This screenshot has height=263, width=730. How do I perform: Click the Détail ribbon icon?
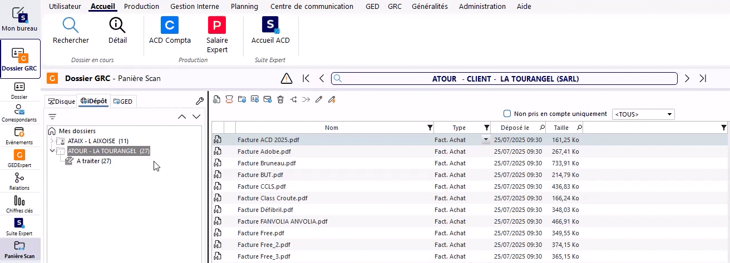(x=117, y=26)
